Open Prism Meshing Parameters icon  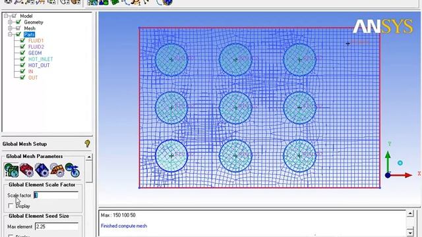click(57, 170)
